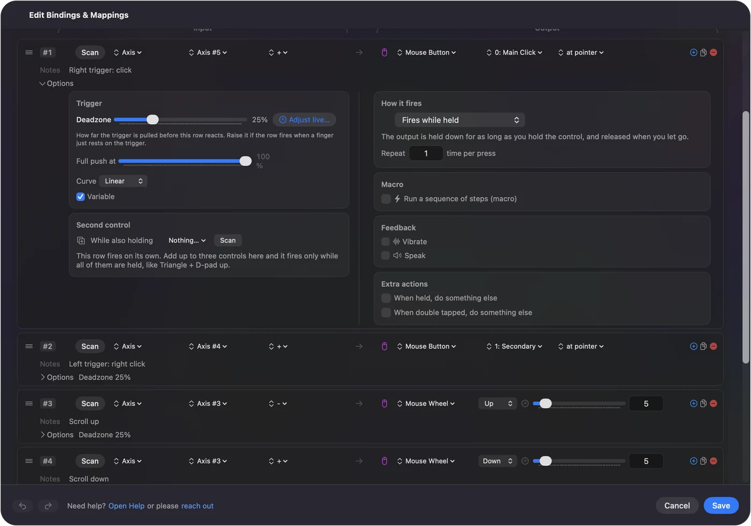Image resolution: width=751 pixels, height=526 pixels.
Task: Click the Deadzone slider thumb
Action: point(153,120)
